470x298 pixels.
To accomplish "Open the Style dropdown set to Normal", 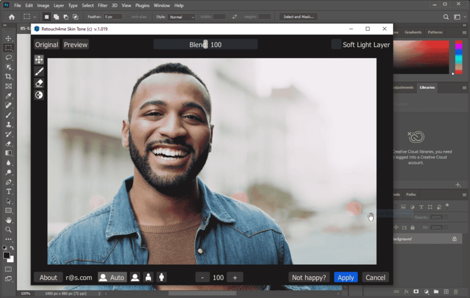I will [182, 17].
